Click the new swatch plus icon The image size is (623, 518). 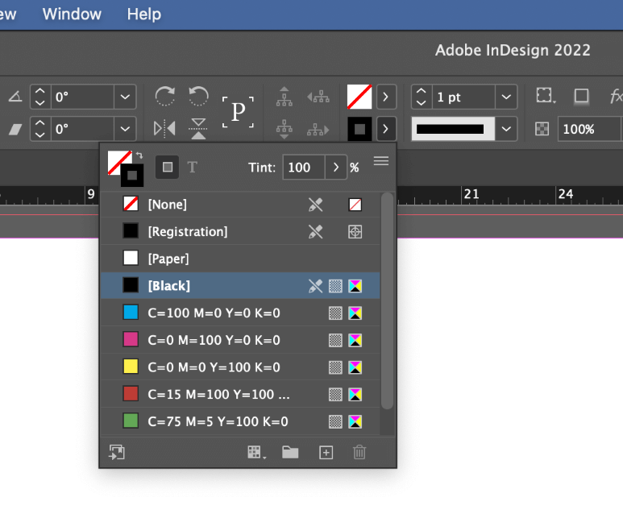click(x=326, y=453)
